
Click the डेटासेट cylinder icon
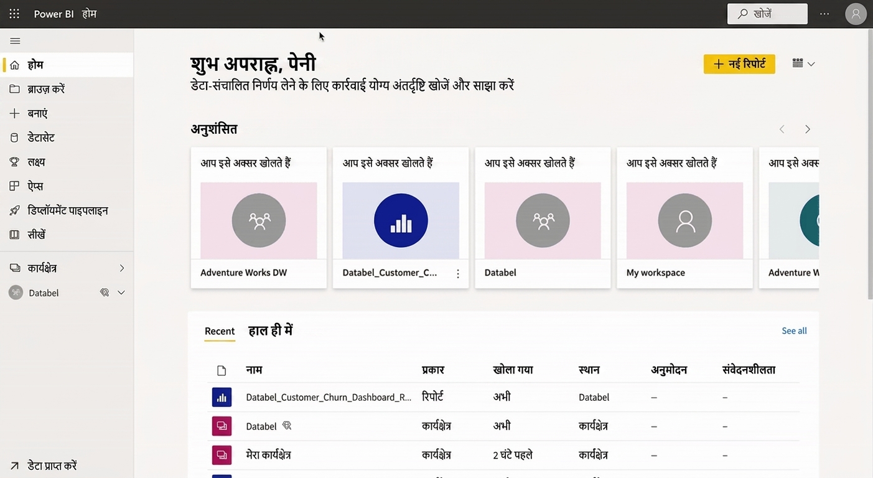15,138
